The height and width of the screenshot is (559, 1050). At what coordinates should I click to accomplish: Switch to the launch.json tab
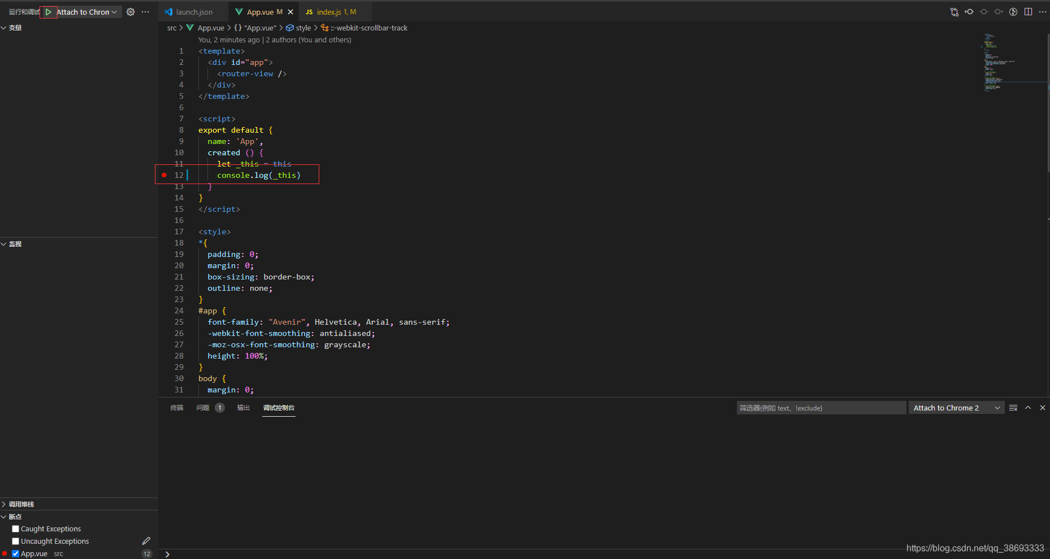point(193,11)
